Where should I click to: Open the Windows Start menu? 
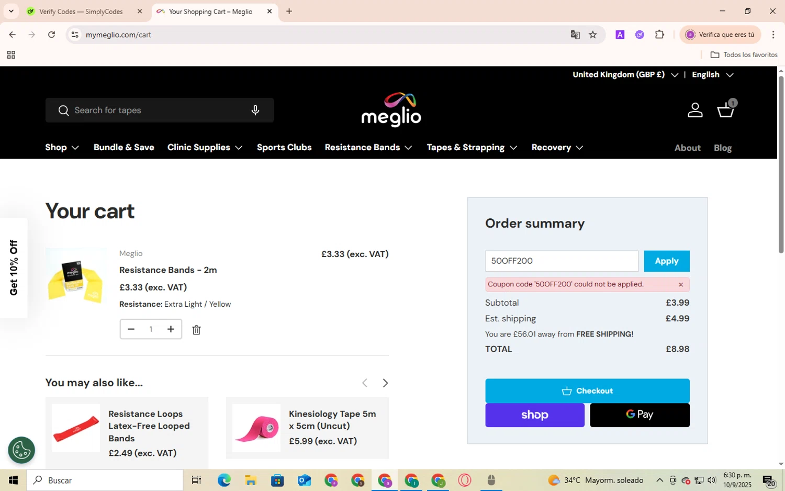[13, 480]
